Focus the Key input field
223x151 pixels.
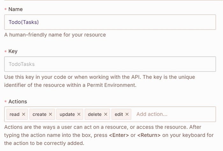tap(110, 64)
